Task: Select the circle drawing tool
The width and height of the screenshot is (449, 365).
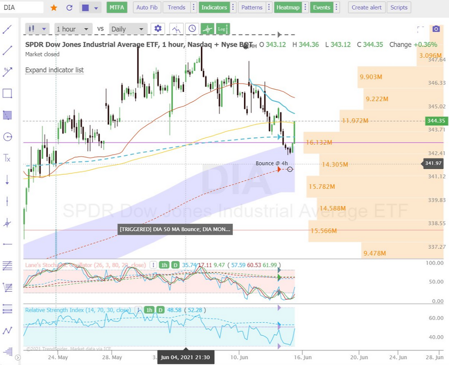Action: tap(8, 137)
